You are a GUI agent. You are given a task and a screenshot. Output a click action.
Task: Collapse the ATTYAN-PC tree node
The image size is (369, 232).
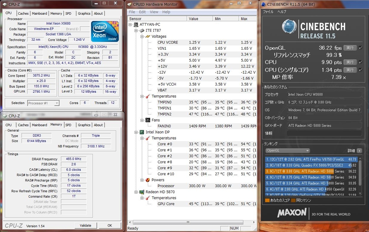[130, 25]
